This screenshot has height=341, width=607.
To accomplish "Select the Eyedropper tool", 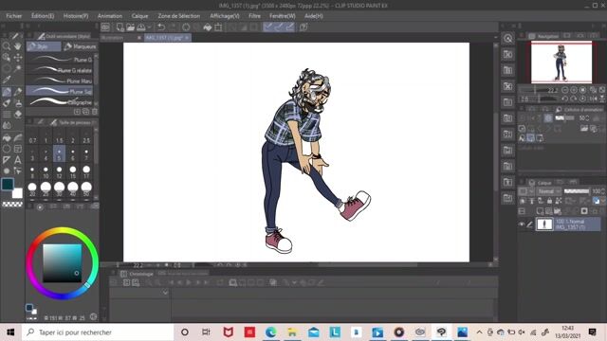I will click(7, 80).
